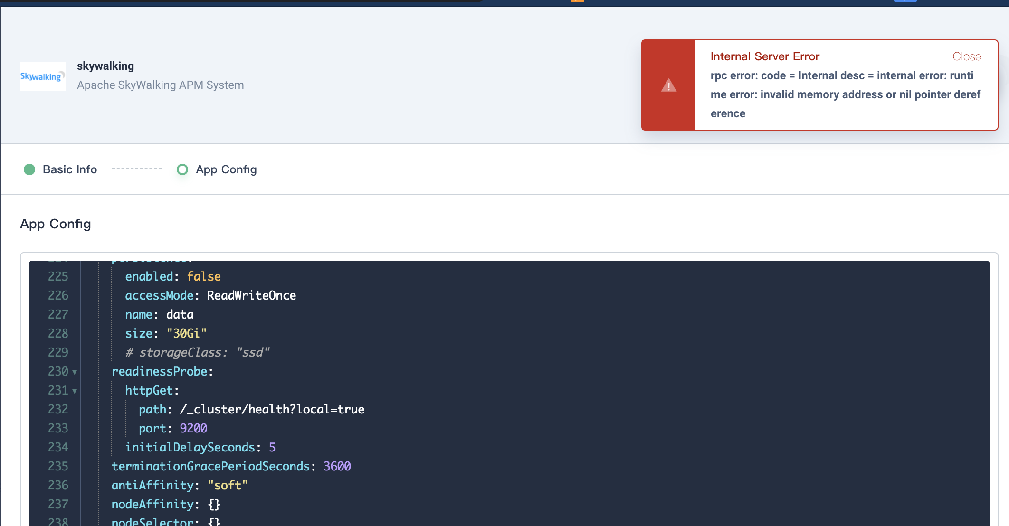Collapse the readinessProbe block at line 230

coord(75,372)
